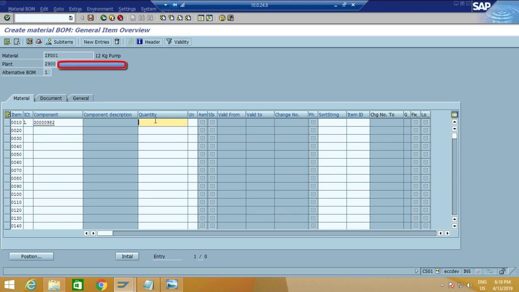The width and height of the screenshot is (519, 292).
Task: Click the horizontal scrollbar thumb of table
Action: click(105, 233)
